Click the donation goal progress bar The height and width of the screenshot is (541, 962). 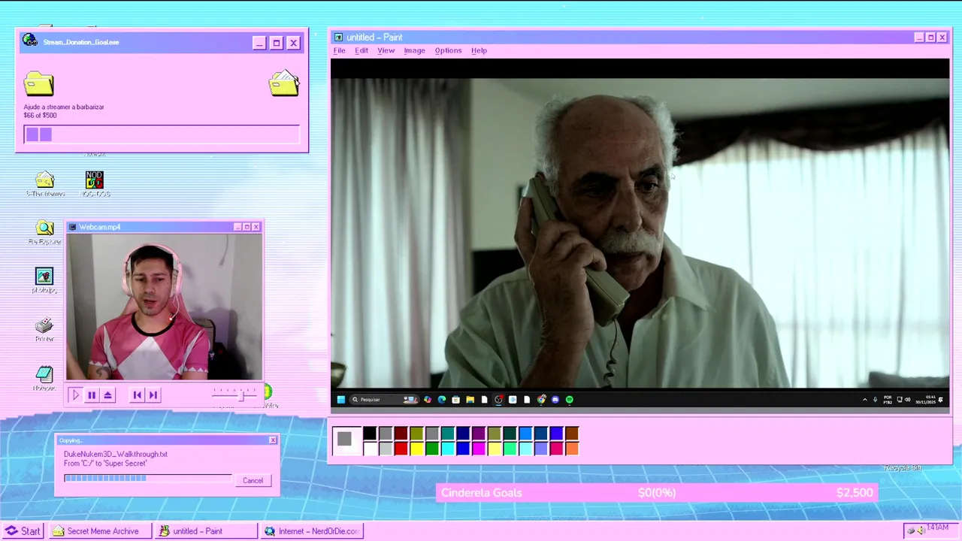pyautogui.click(x=162, y=134)
